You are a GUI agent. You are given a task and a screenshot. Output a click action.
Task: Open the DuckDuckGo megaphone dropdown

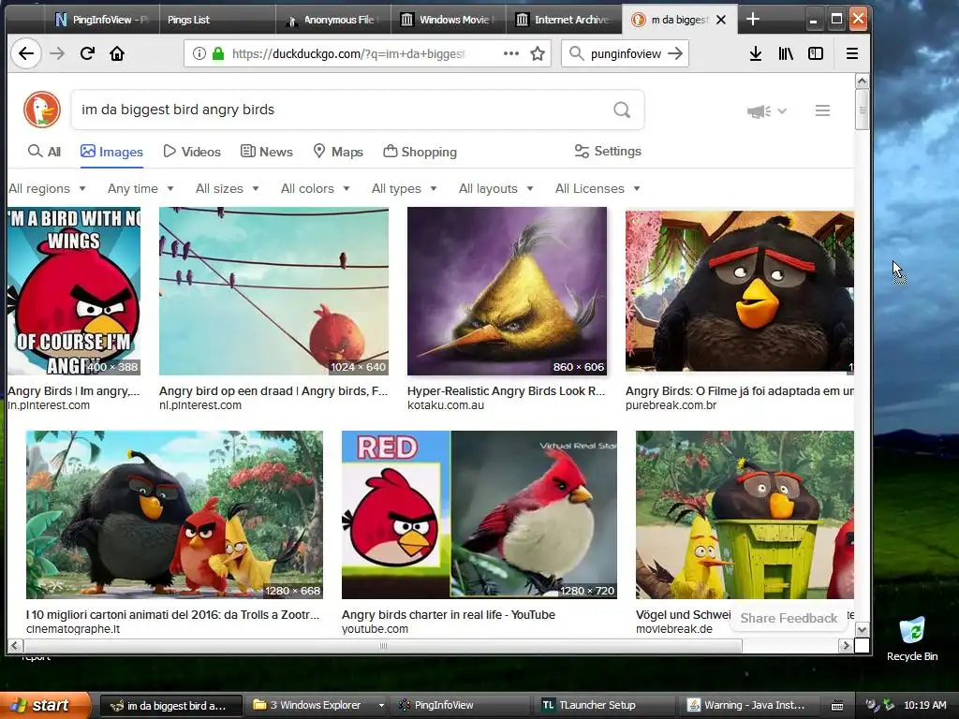pos(766,111)
